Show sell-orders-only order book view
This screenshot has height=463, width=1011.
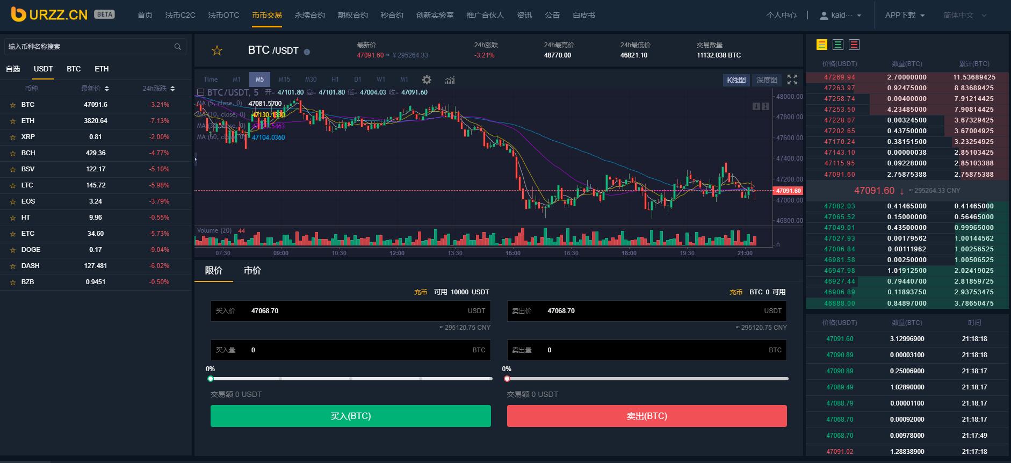click(x=854, y=45)
